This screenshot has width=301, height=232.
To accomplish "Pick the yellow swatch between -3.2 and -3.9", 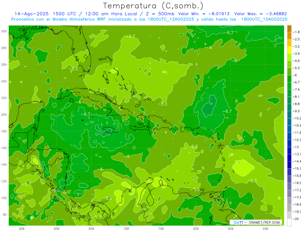I will 289,50.
